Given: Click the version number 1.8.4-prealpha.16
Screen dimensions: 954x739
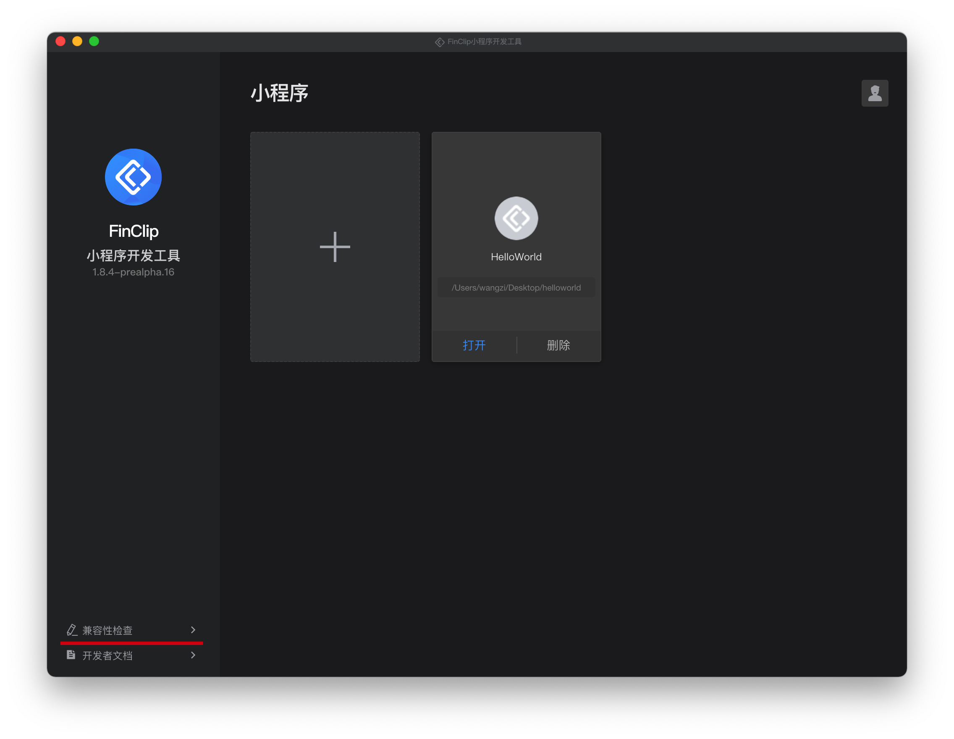Looking at the screenshot, I should click(133, 272).
